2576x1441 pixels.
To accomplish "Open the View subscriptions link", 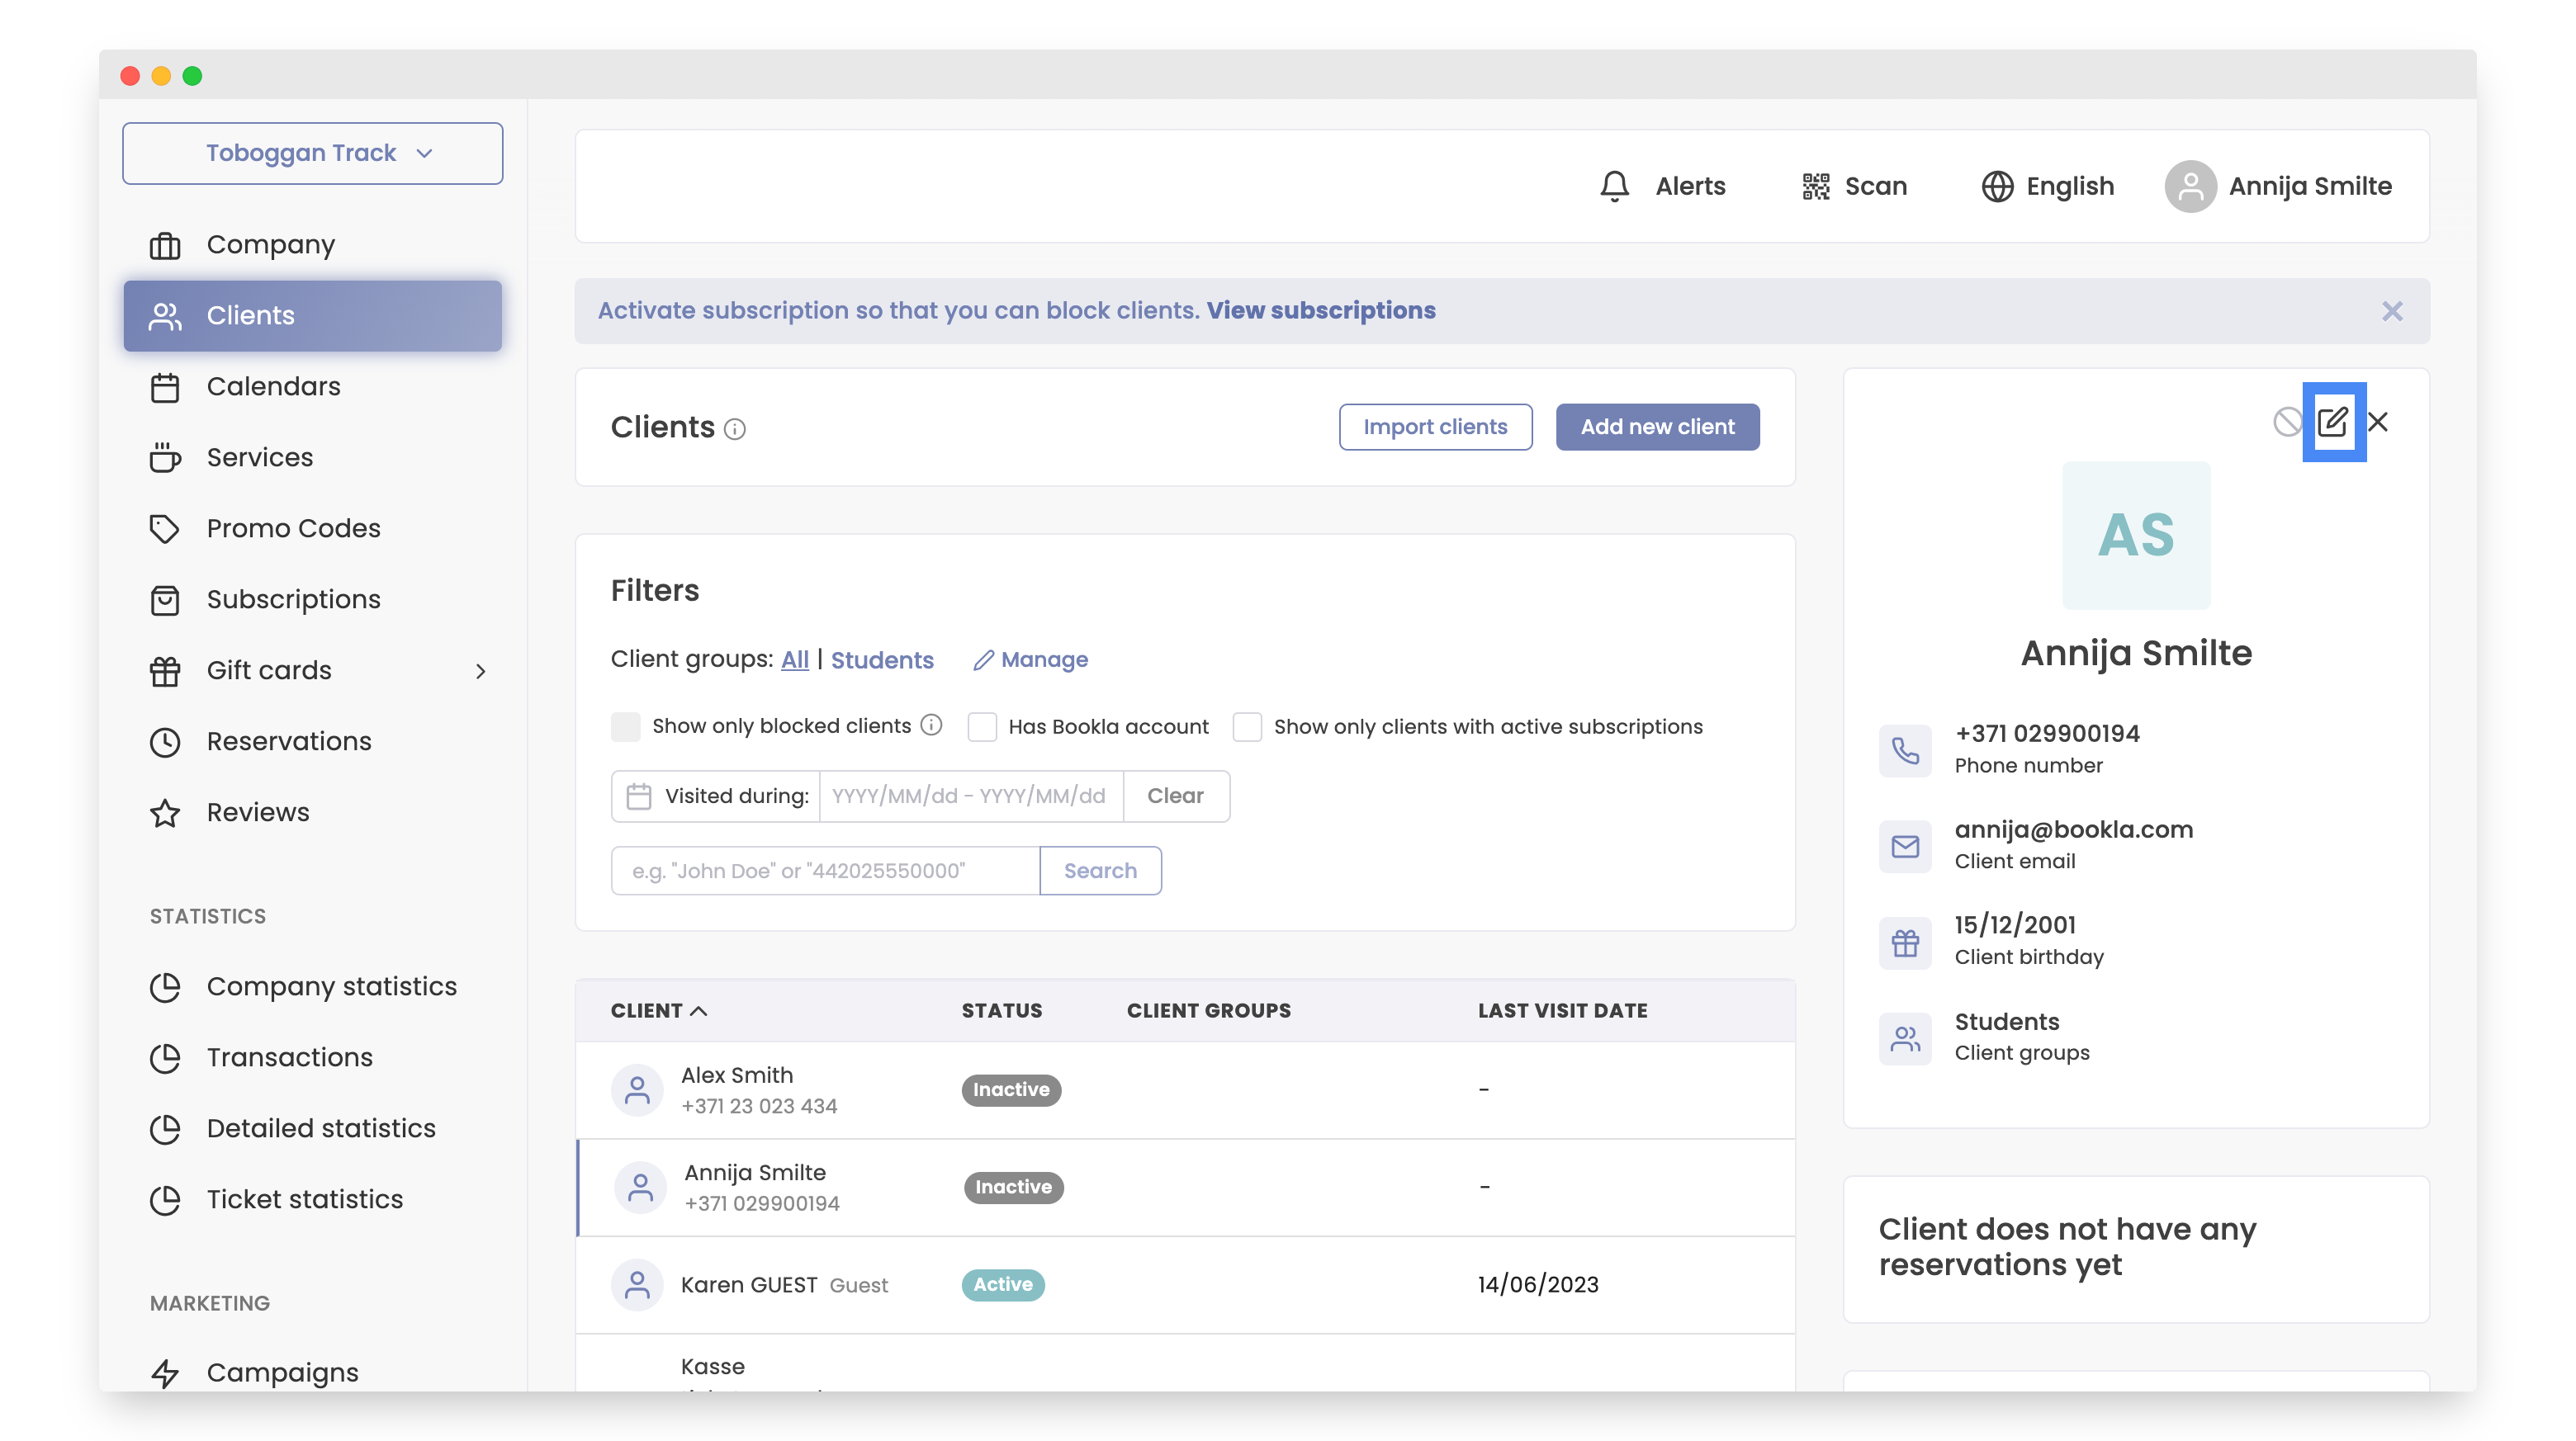I will (x=1320, y=311).
